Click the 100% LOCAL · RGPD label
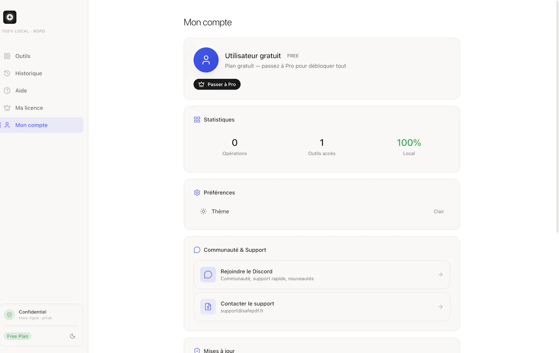Image resolution: width=559 pixels, height=353 pixels. pyautogui.click(x=23, y=31)
